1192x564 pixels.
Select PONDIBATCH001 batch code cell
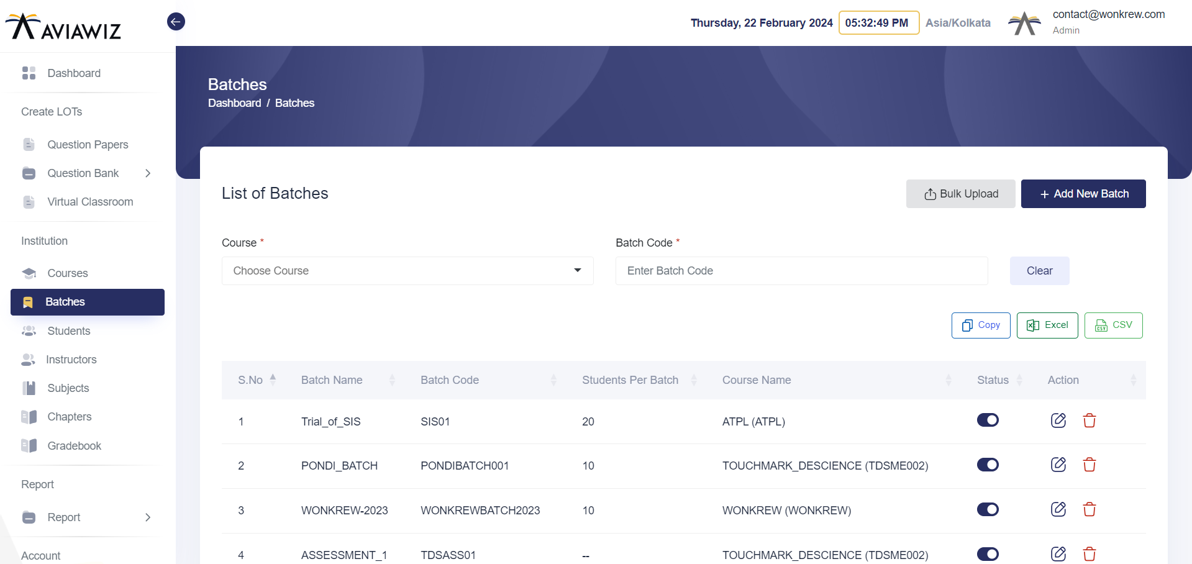pos(465,466)
